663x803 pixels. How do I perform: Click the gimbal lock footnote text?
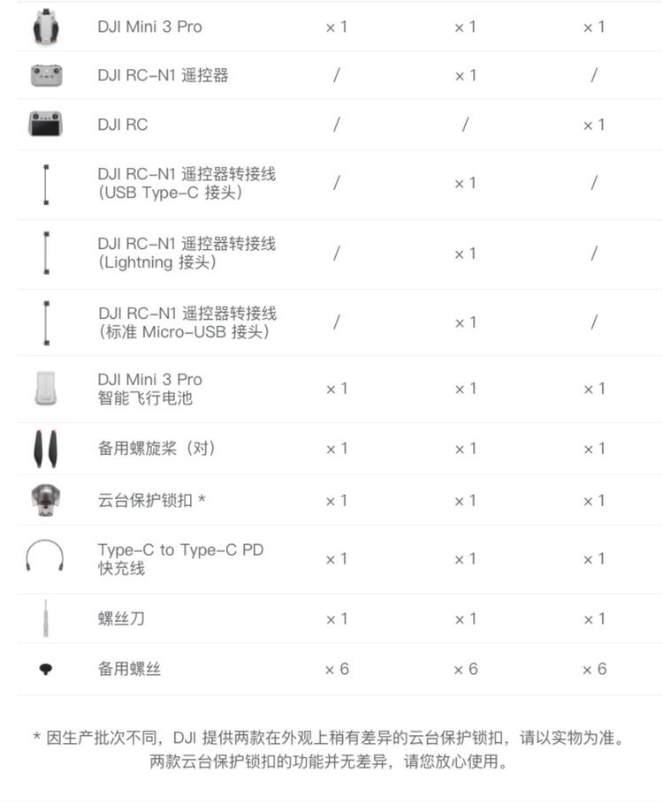pos(329,749)
